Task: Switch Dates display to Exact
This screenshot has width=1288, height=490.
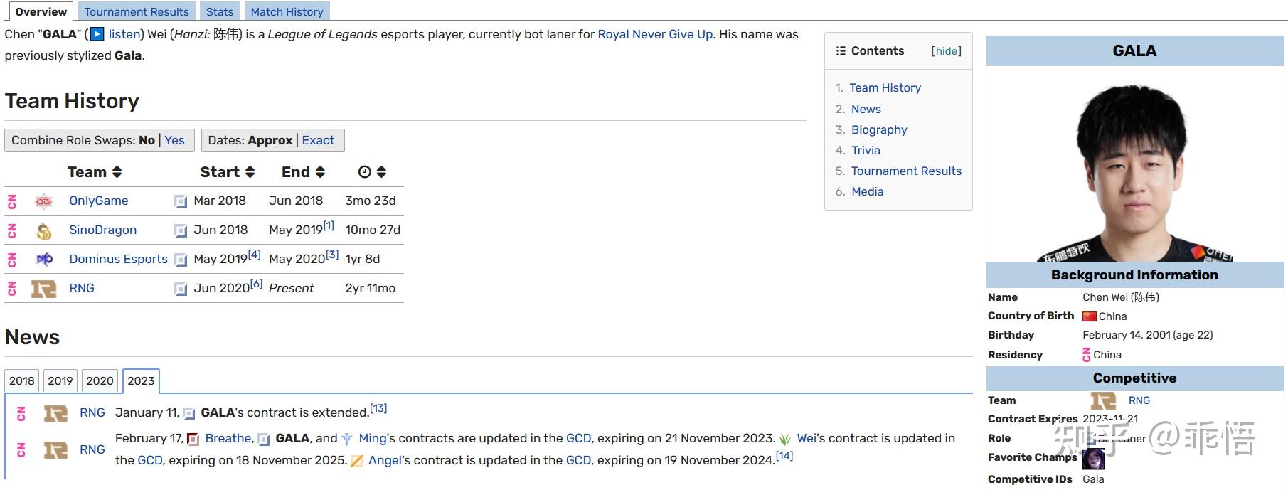Action: (x=318, y=140)
